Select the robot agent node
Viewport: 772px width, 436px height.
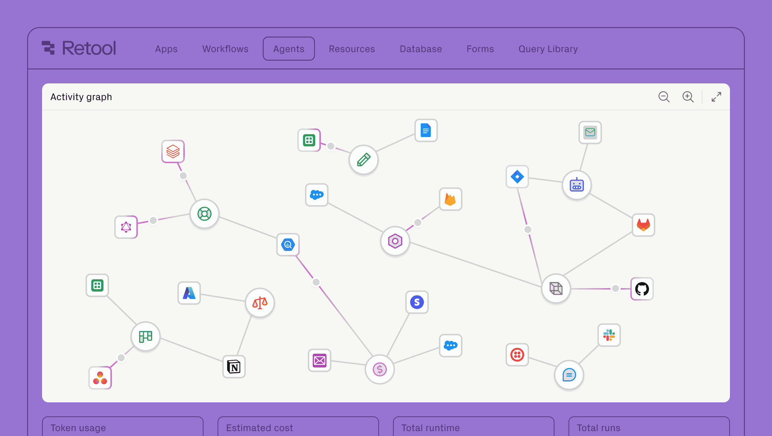tap(576, 185)
